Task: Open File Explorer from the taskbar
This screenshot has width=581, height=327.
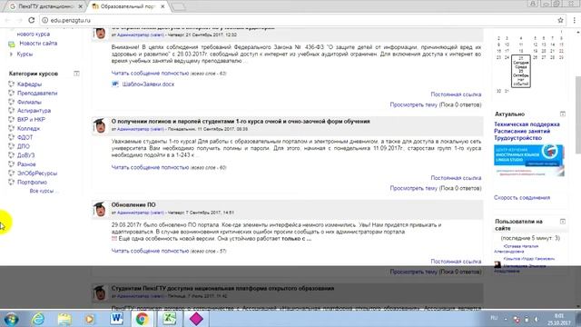Action: 64,319
